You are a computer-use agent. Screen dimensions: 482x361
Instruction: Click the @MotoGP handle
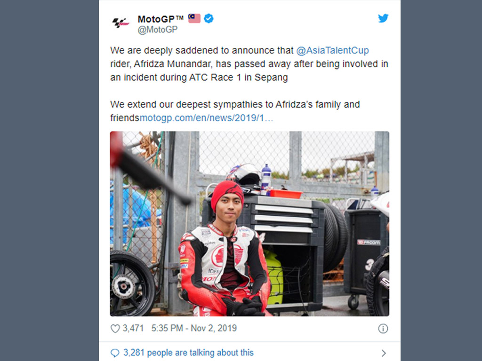click(x=157, y=30)
